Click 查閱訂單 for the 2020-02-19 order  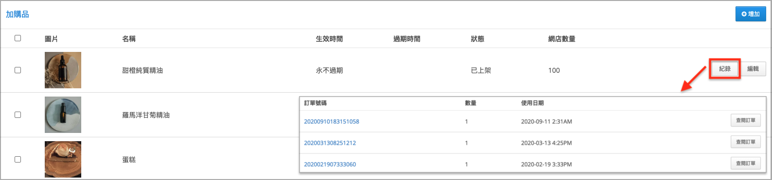click(745, 164)
